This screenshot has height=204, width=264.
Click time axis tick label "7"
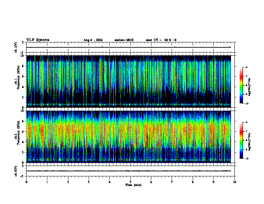pos(172,182)
